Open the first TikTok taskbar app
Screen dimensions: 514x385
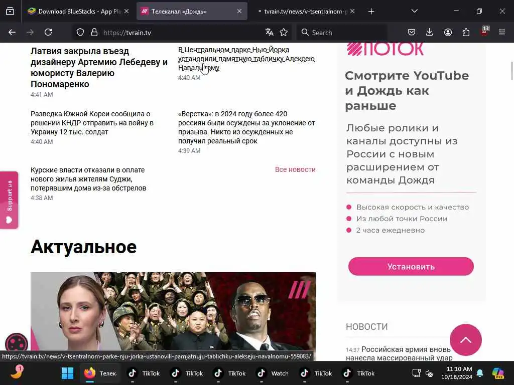pyautogui.click(x=144, y=373)
